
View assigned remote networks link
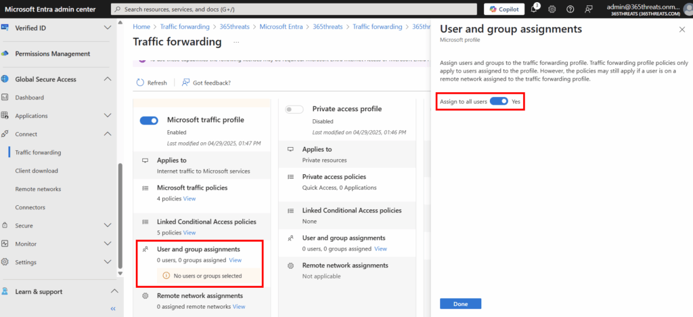239,306
